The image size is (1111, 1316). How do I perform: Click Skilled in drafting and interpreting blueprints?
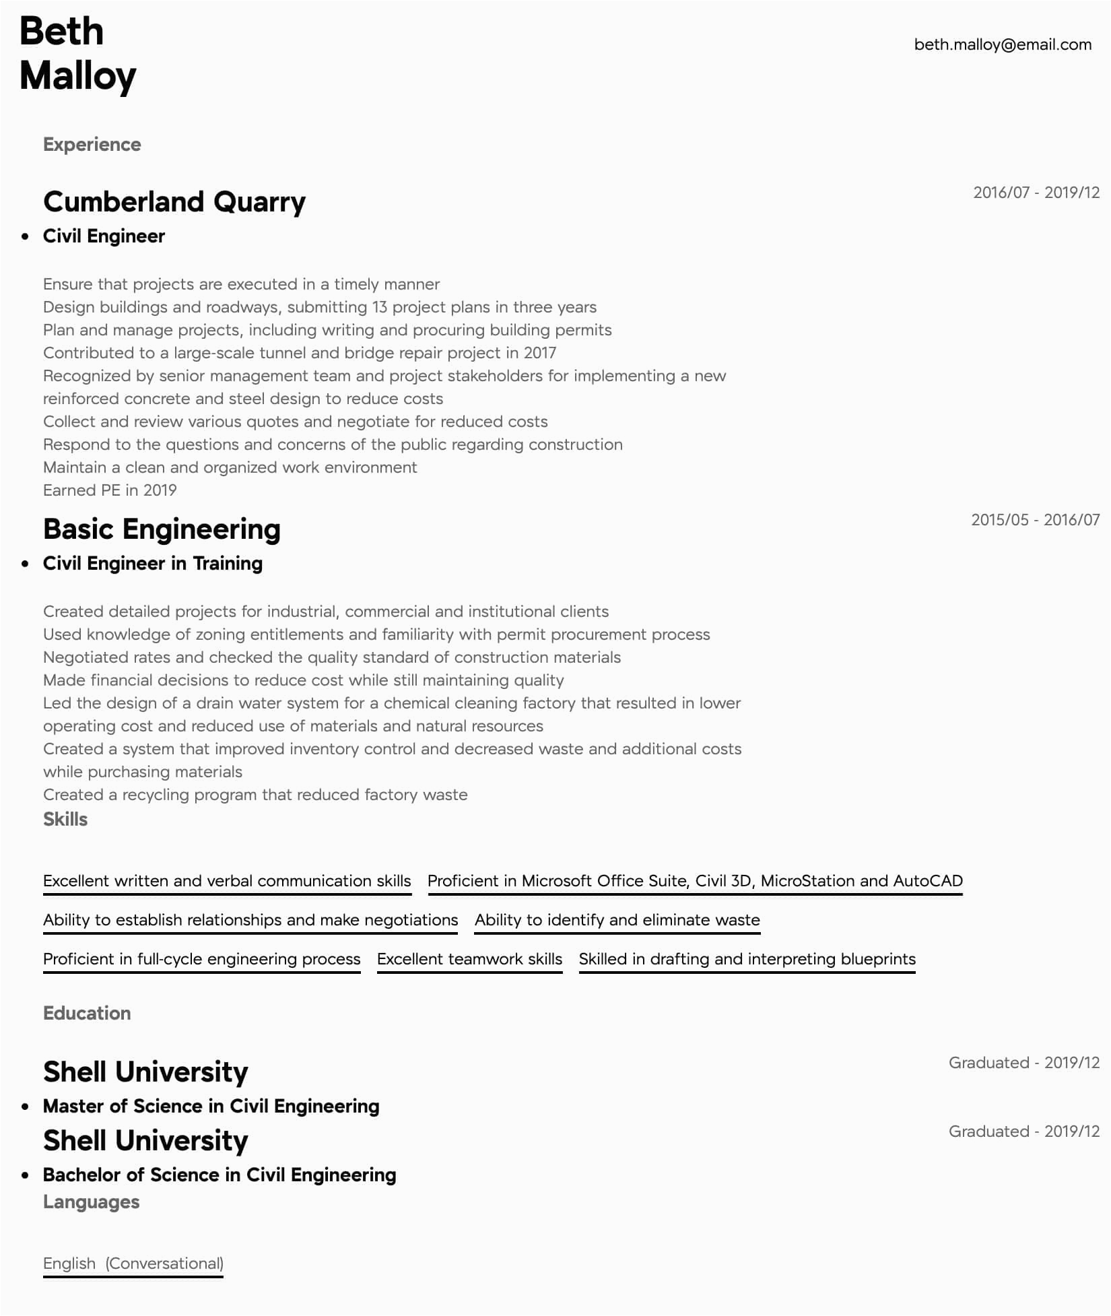747,959
